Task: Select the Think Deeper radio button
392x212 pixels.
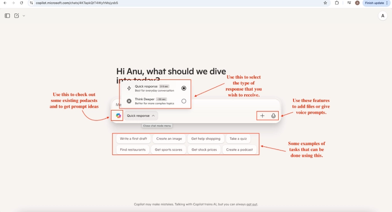Action: pos(184,101)
